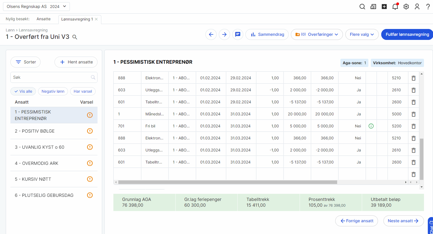Open recently visited Ansatte

tap(44, 19)
